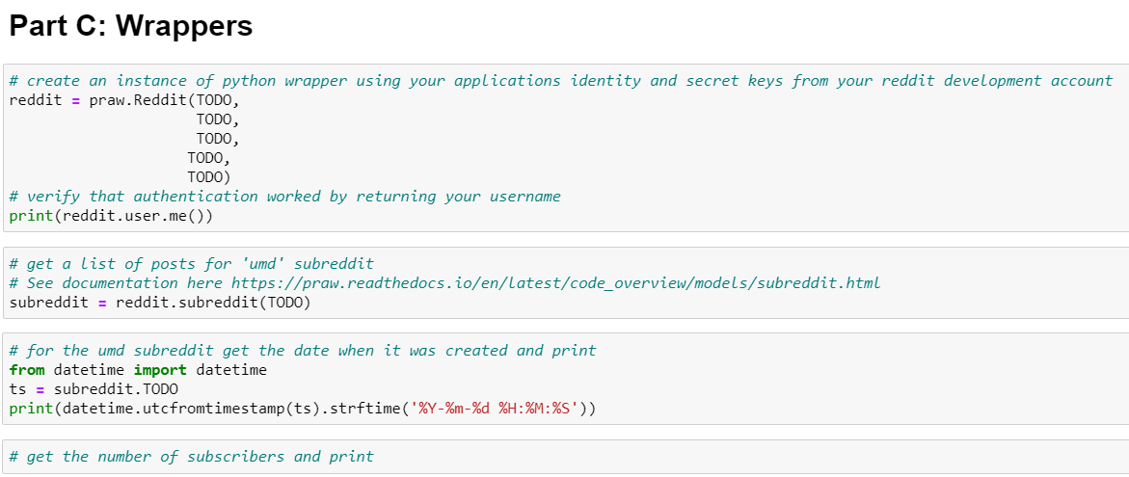Click the "get a list of posts for 'umd'" comment

pyautogui.click(x=192, y=264)
